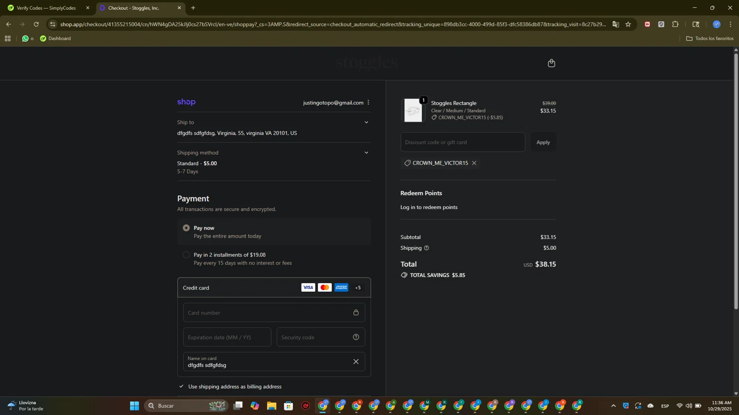Toggle use shipping address as billing address
Image resolution: width=739 pixels, height=415 pixels.
coord(181,386)
